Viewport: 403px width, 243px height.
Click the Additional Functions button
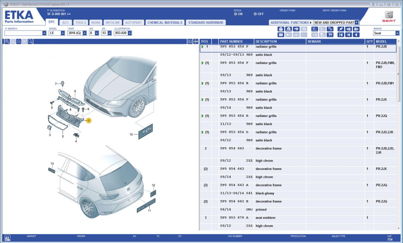(291, 22)
